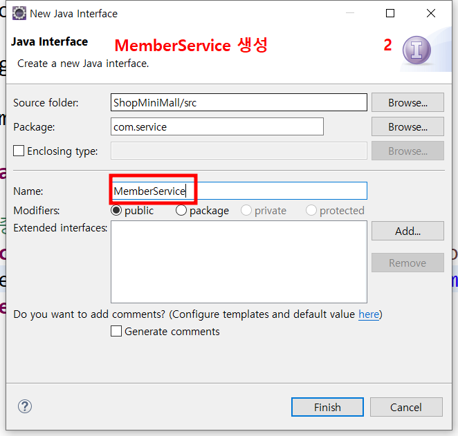Open help with the question mark icon

click(x=25, y=406)
